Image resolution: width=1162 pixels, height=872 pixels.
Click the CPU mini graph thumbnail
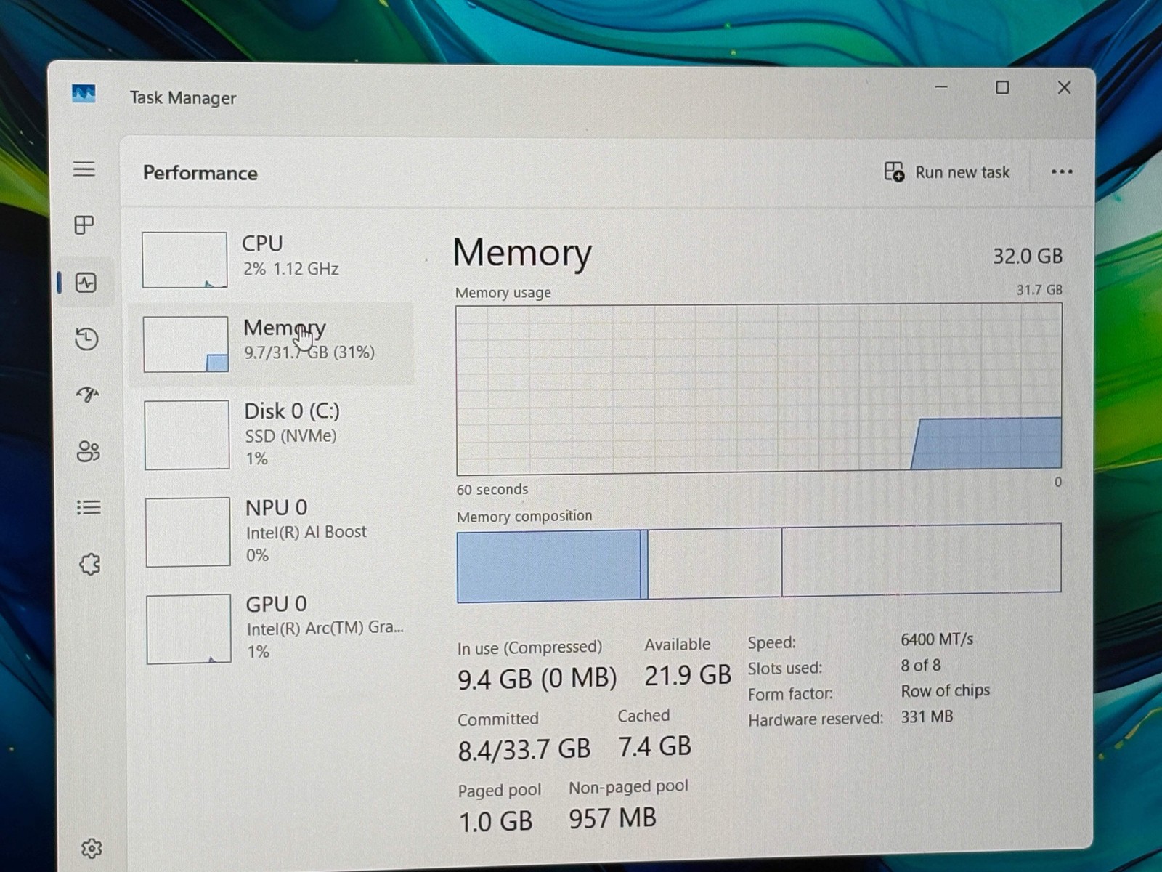click(x=184, y=260)
